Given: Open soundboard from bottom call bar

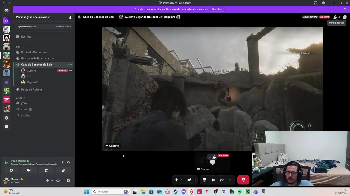Looking at the screenshot, I should [222, 180].
